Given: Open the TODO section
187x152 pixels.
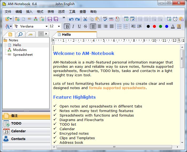Looking at the screenshot, I should tap(26, 123).
